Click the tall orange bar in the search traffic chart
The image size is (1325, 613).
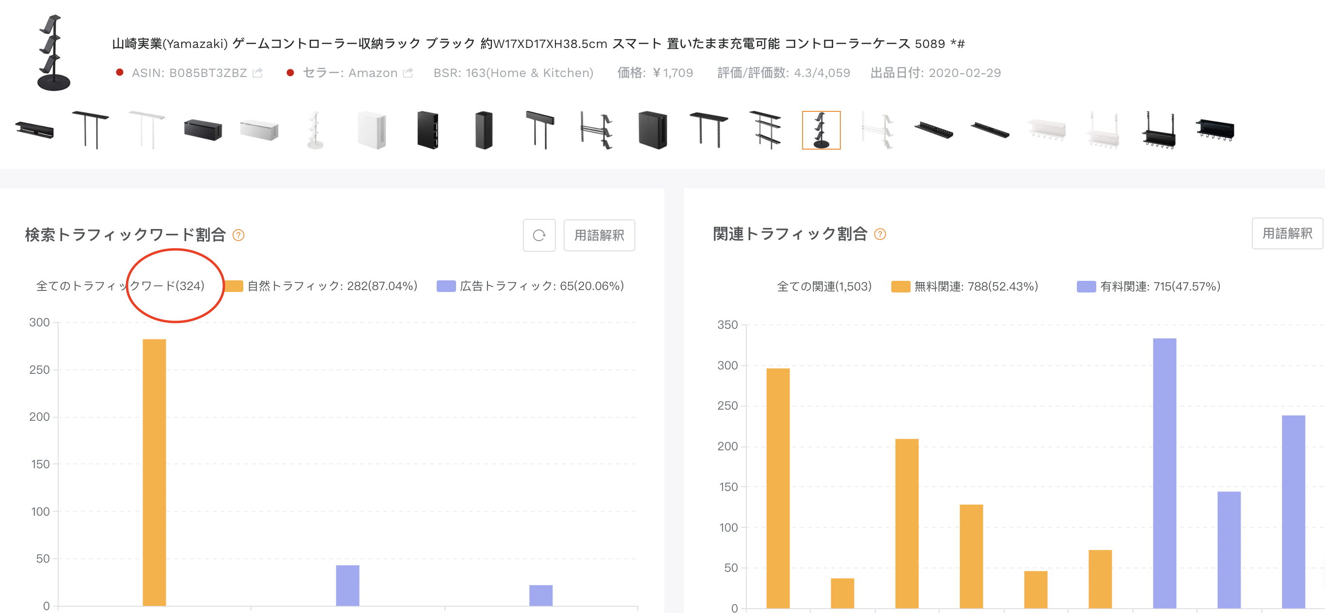coord(154,472)
